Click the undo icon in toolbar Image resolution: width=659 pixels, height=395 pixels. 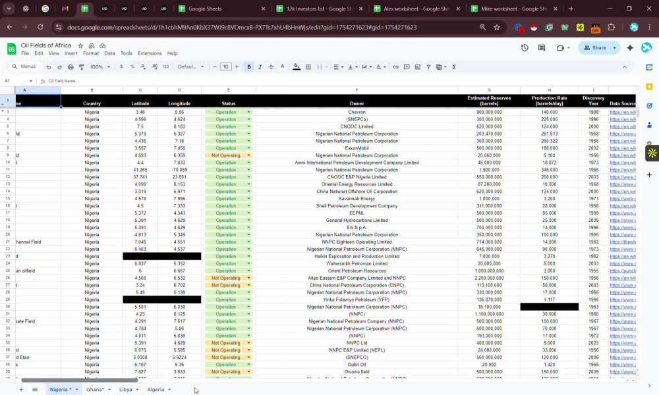point(49,66)
